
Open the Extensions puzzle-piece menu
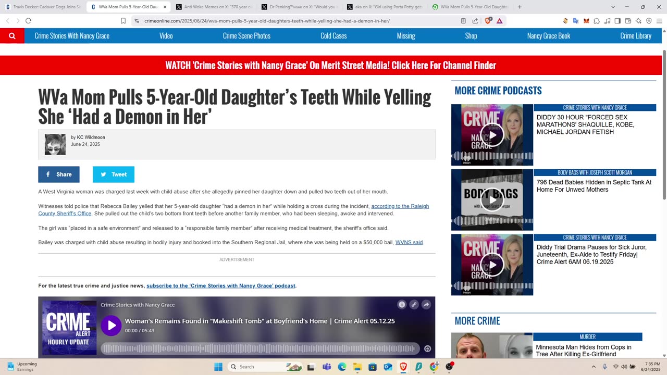coord(597,21)
